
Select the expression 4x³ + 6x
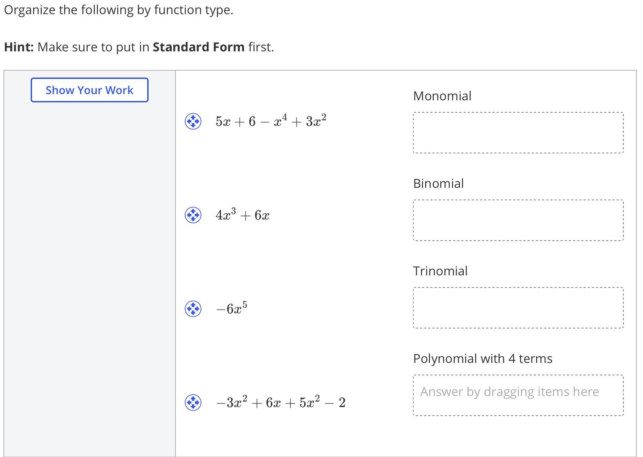[242, 215]
